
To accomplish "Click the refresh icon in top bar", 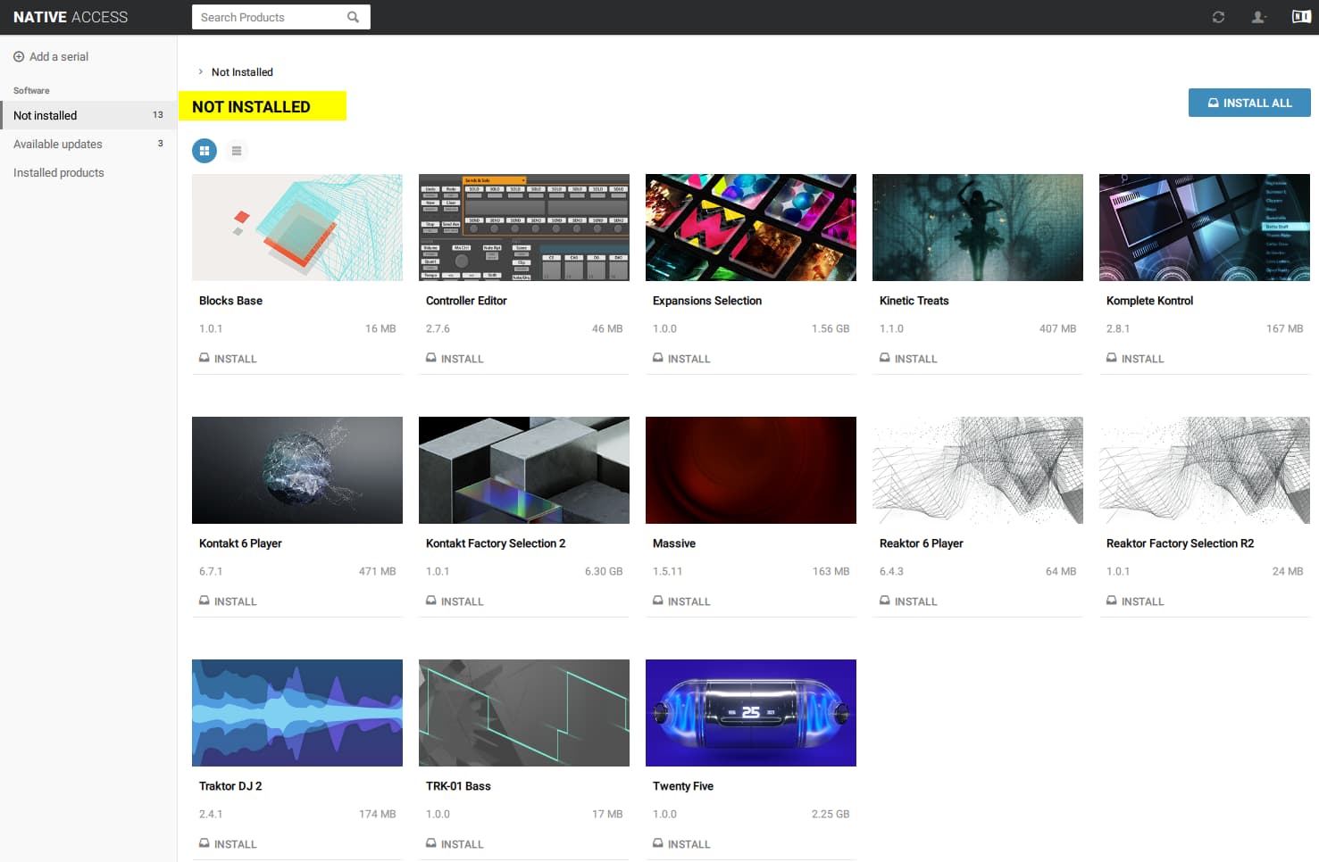I will 1218,17.
